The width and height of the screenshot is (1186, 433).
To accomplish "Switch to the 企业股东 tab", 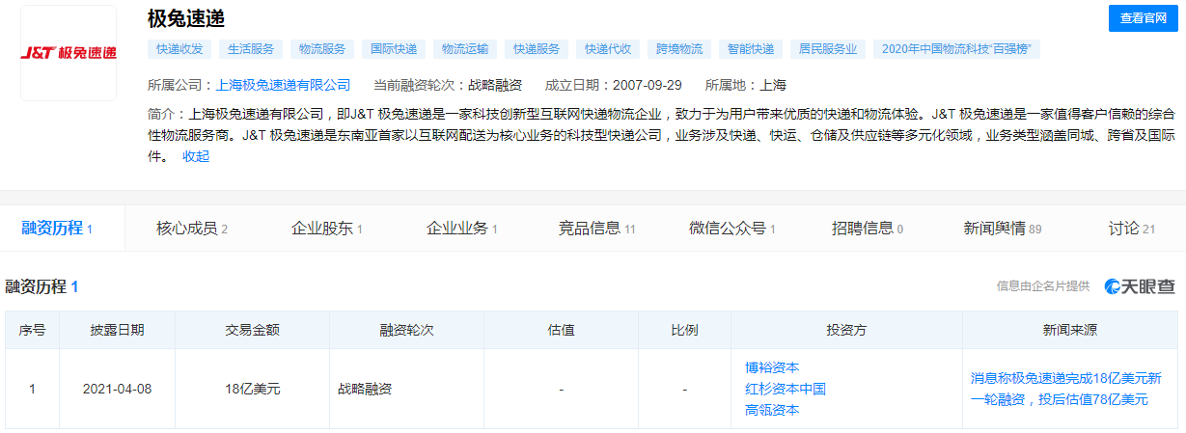I will tap(327, 229).
